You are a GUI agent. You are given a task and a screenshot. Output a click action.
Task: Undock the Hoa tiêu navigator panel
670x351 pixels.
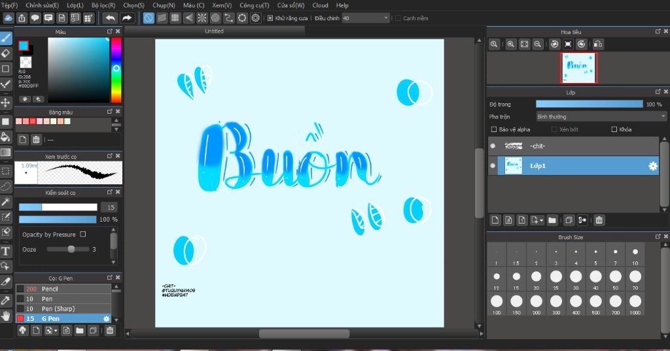658,31
